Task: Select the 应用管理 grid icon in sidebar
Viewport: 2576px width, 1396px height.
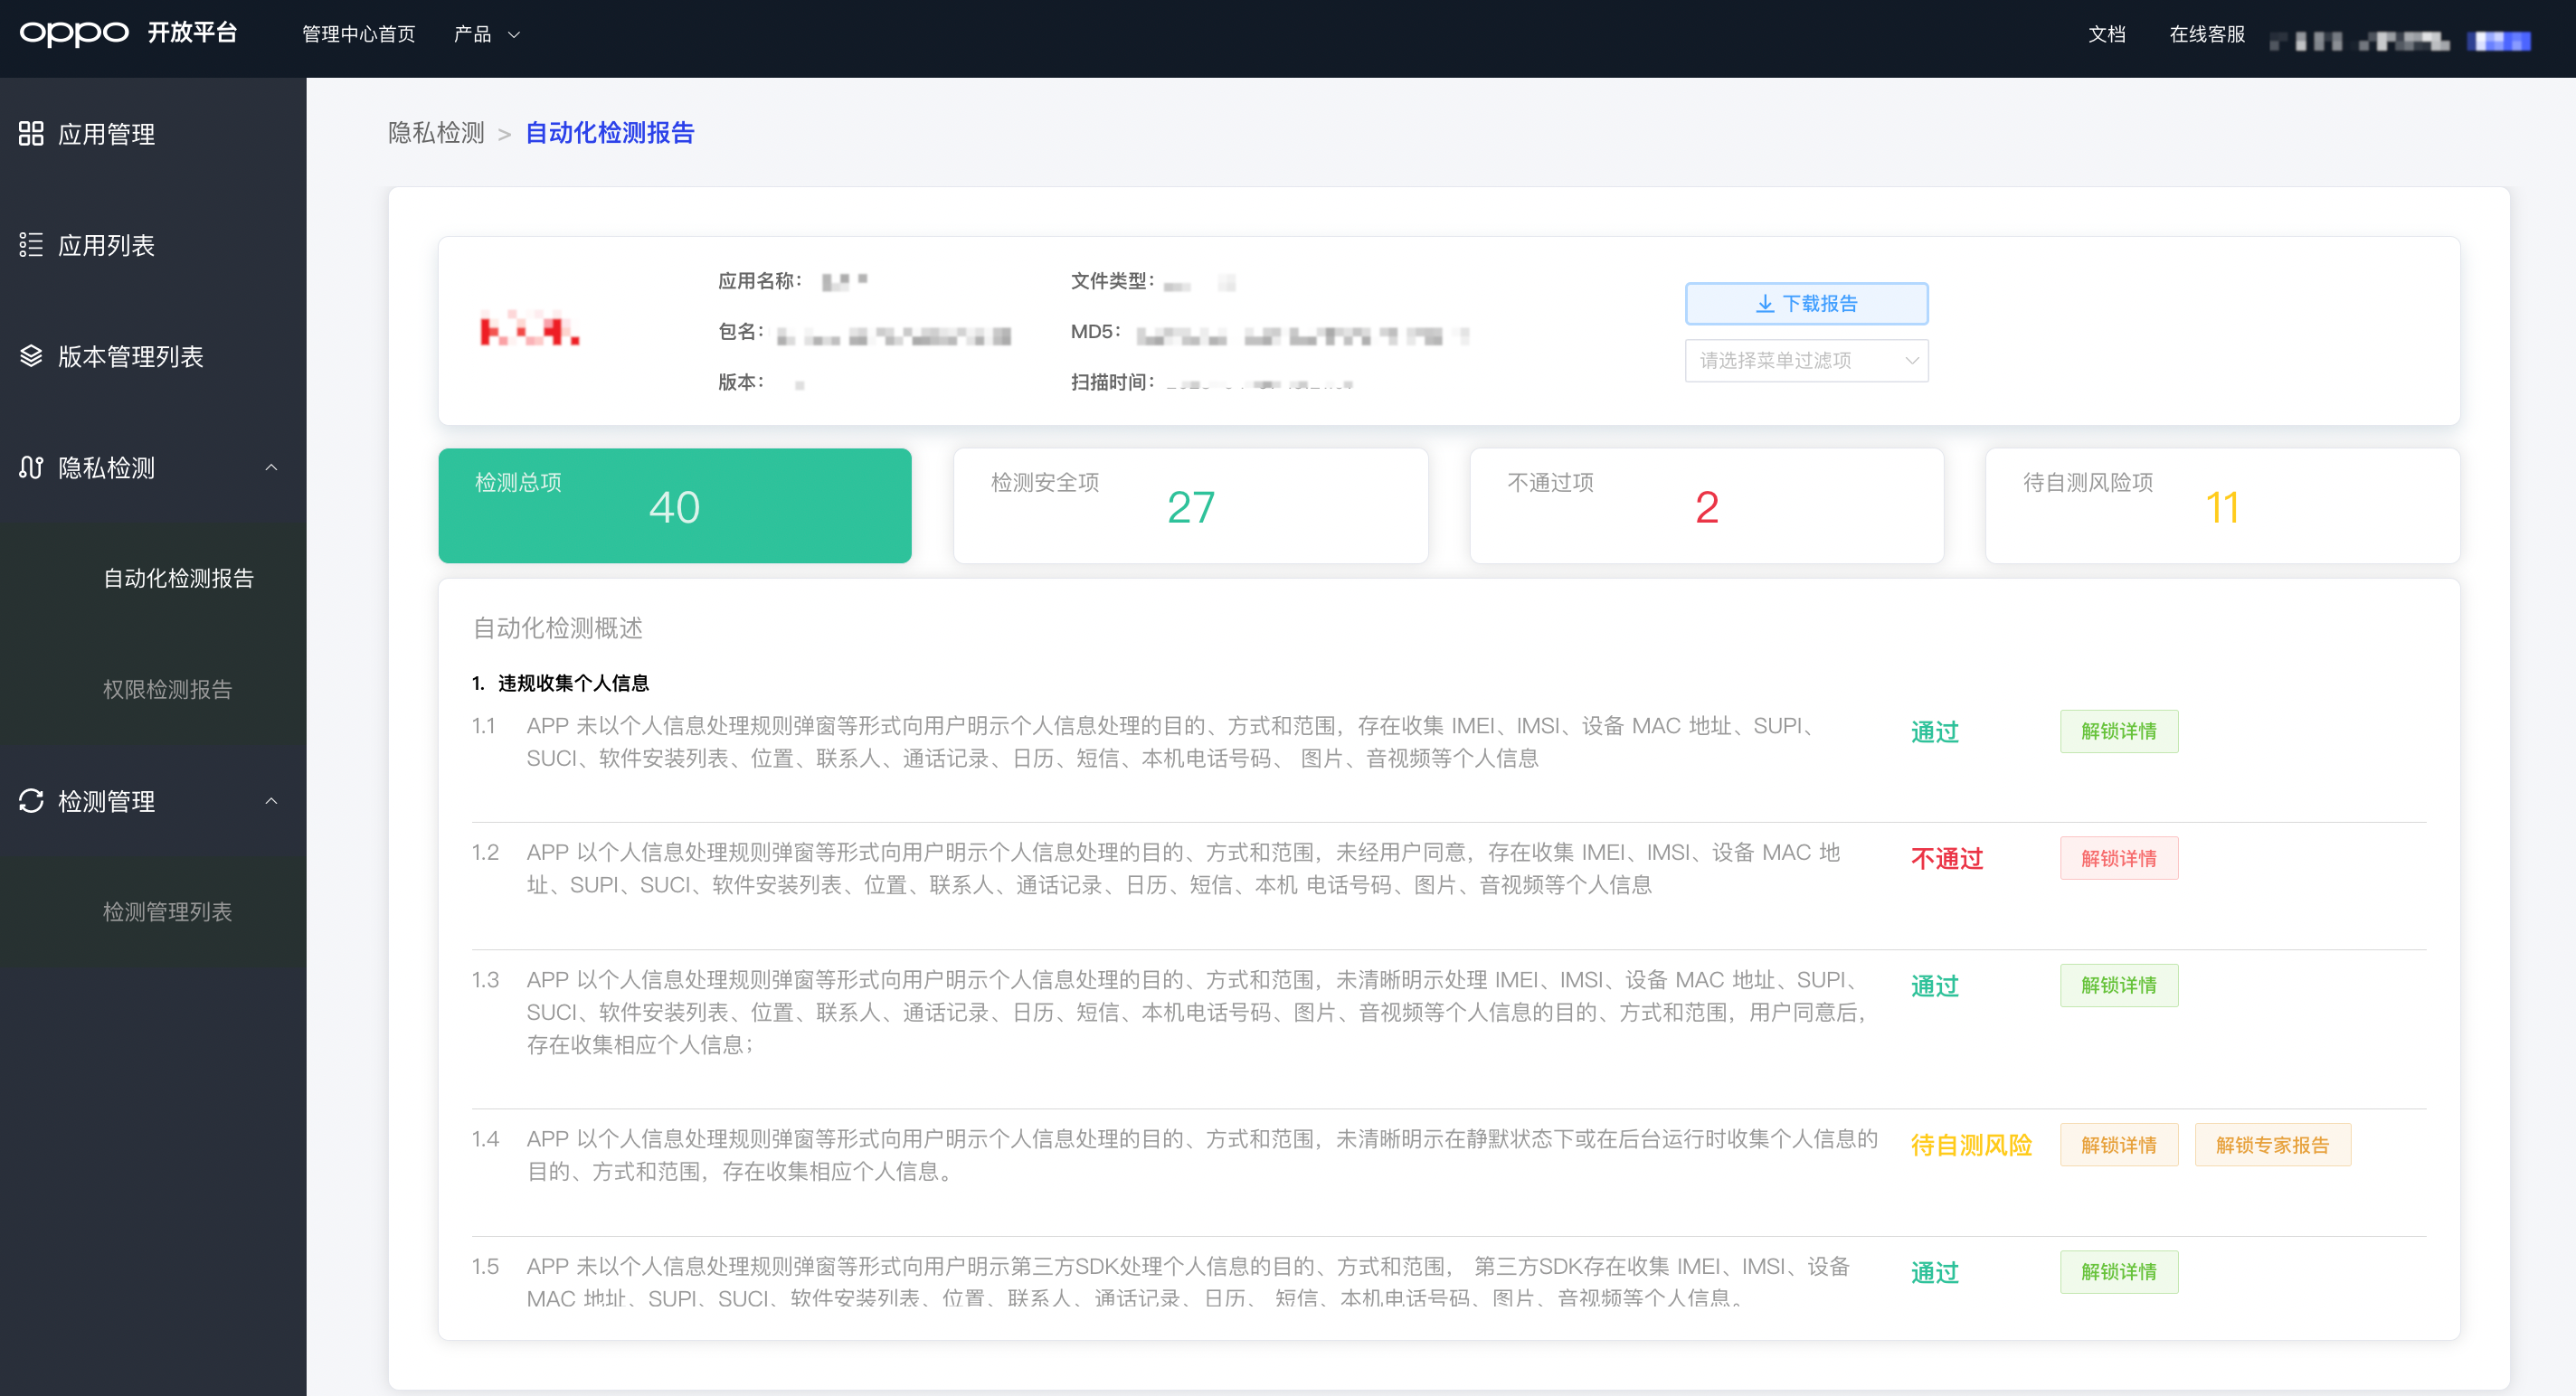Action: 30,134
